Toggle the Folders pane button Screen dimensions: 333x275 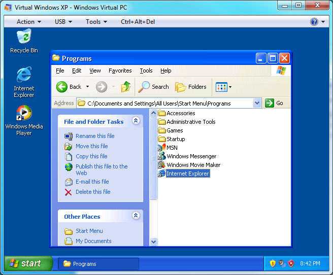(x=191, y=87)
